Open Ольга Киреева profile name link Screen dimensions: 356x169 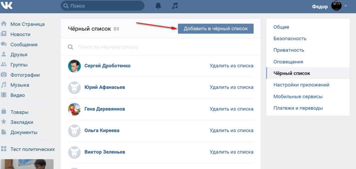(x=102, y=131)
